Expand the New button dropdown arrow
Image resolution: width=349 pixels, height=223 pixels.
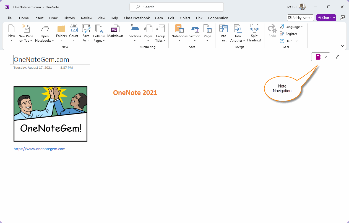click(11, 40)
